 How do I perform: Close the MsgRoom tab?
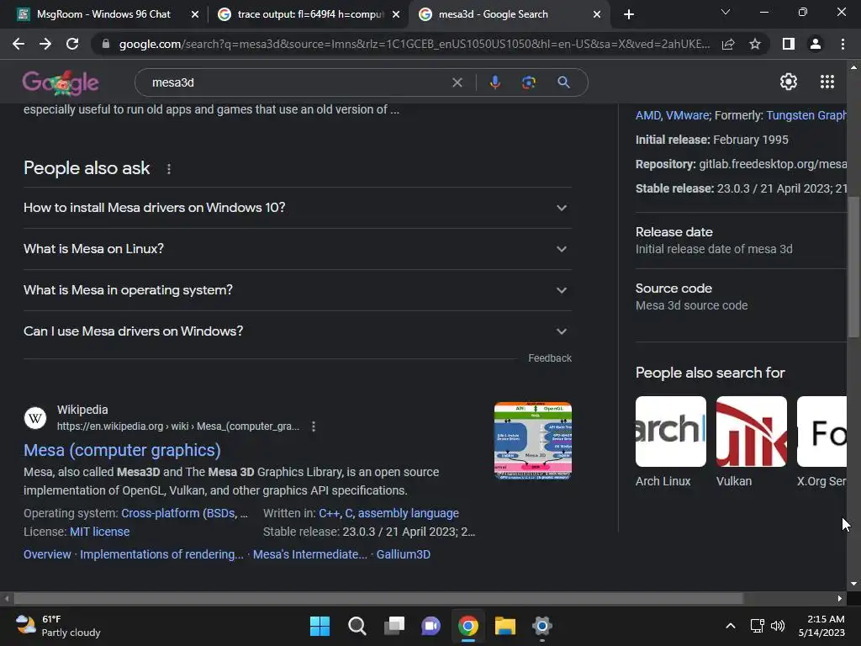[195, 14]
